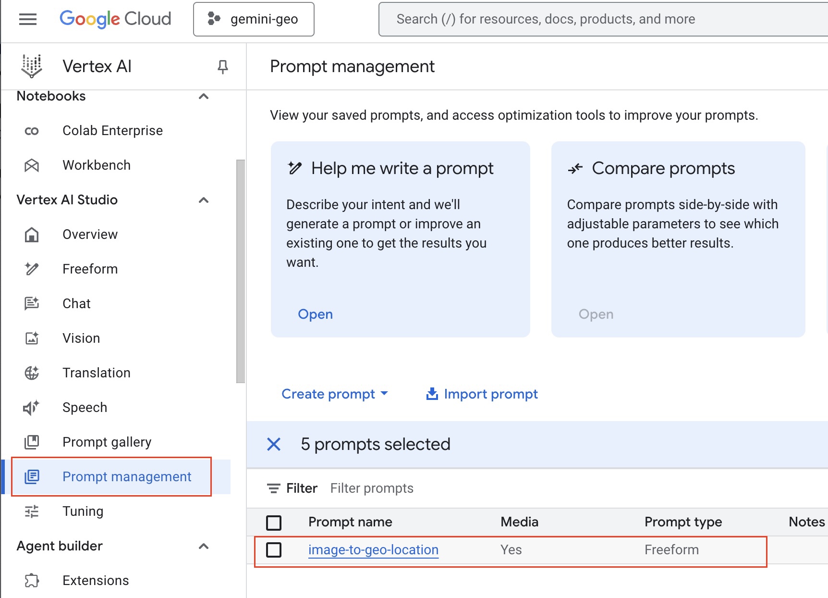The width and height of the screenshot is (828, 598).
Task: Select the Freeform pen icon
Action: click(31, 269)
